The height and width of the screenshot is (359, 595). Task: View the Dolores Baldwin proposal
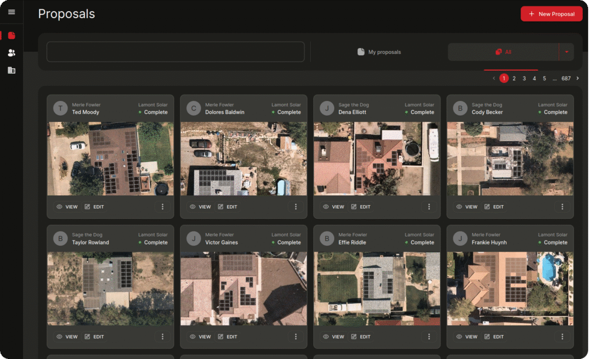click(200, 207)
